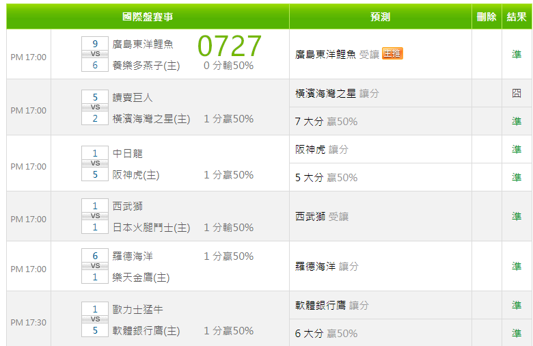Screen dimensions: 533x346
Task: Click the 軟體銀行鷹 讓分 prediction
Action: [331, 305]
